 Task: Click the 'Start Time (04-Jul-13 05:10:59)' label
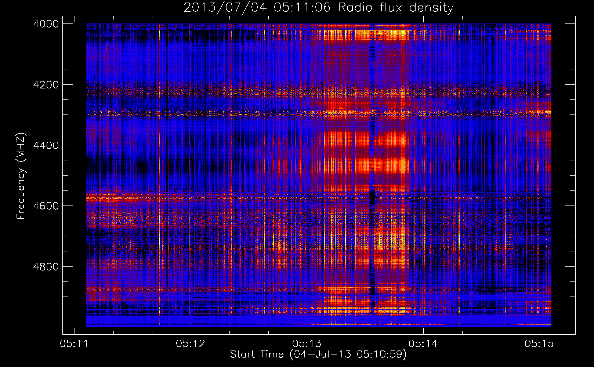(318, 355)
